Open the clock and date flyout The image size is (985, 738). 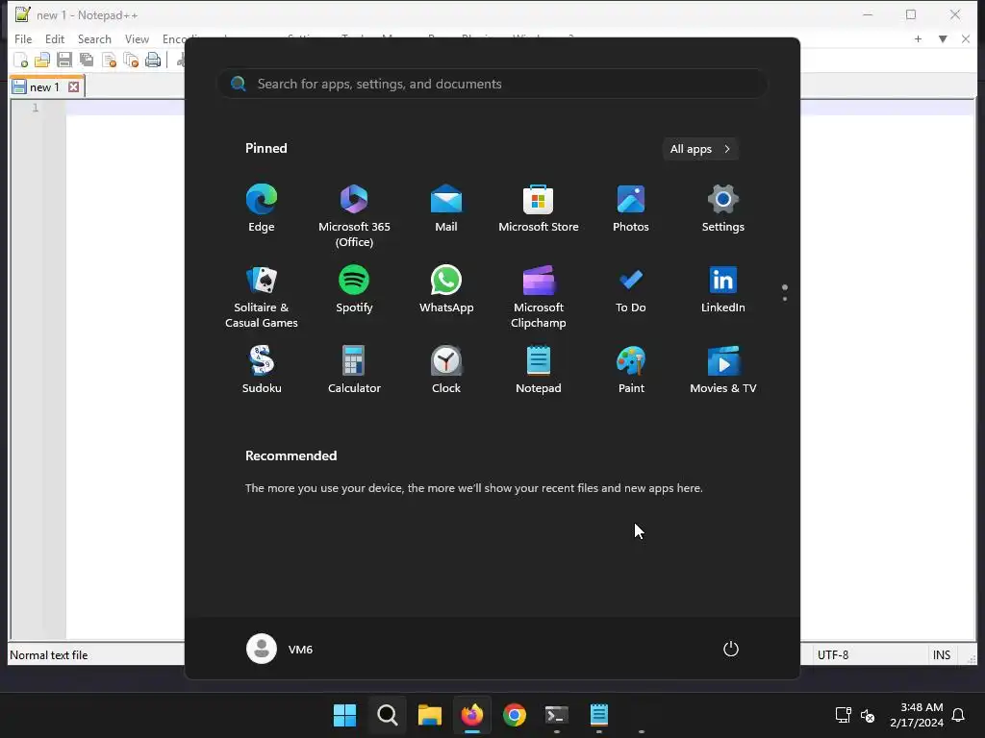pos(917,715)
